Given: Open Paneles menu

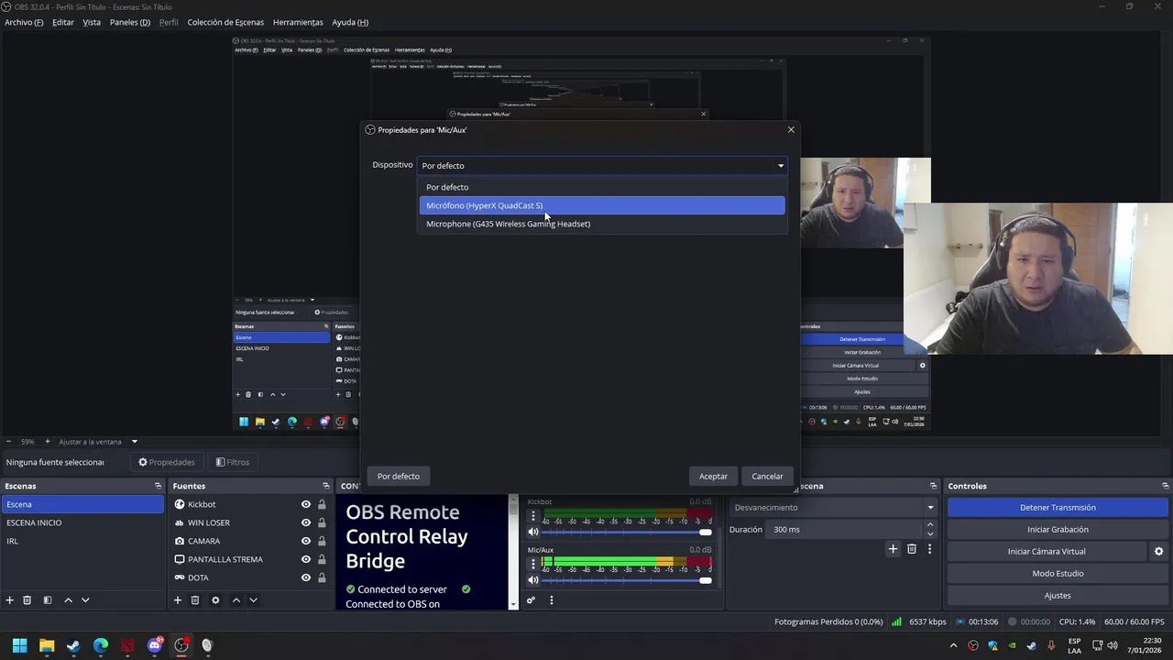Looking at the screenshot, I should point(130,22).
